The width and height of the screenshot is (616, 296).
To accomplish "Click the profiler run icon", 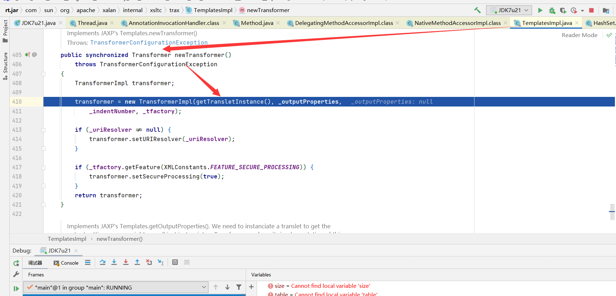I will click(x=574, y=10).
